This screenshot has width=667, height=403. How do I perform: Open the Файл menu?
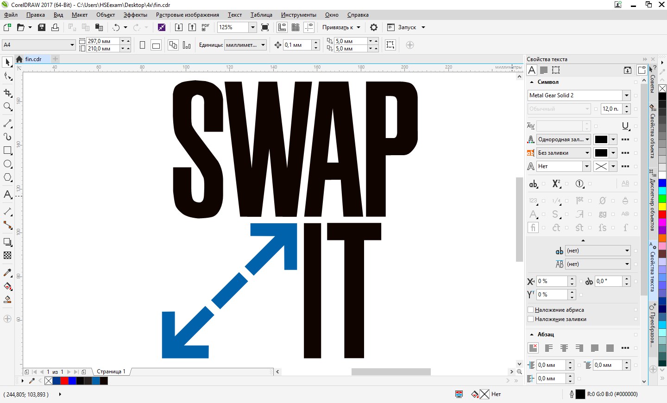tap(11, 15)
